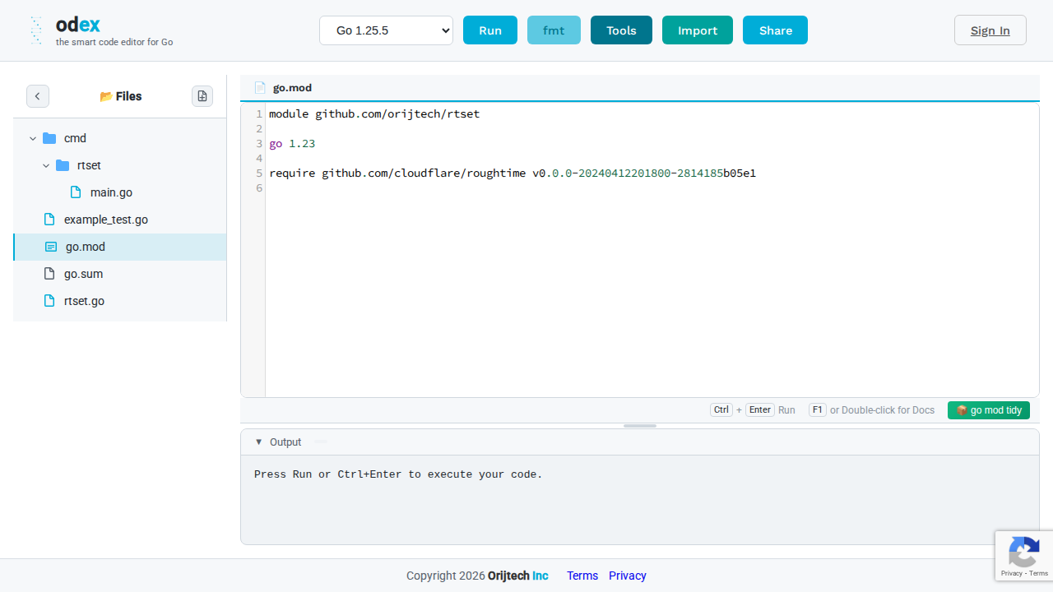The width and height of the screenshot is (1053, 592).
Task: Collapse the cmd folder chevron
Action: pyautogui.click(x=33, y=138)
